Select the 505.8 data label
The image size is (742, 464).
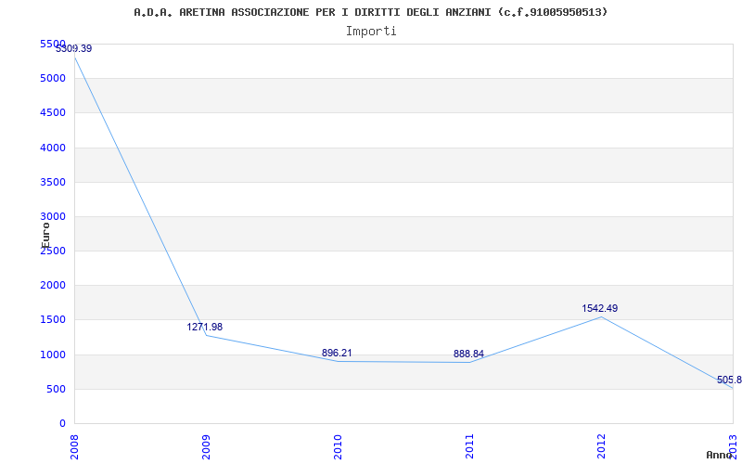coord(729,380)
